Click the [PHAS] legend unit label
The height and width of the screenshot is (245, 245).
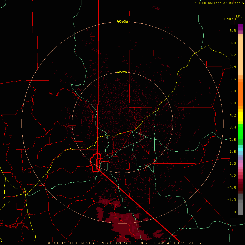click(230, 19)
